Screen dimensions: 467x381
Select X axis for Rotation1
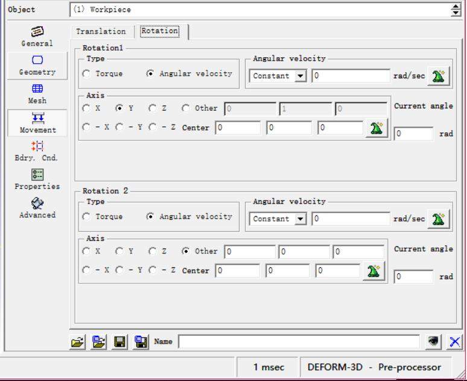[86, 108]
